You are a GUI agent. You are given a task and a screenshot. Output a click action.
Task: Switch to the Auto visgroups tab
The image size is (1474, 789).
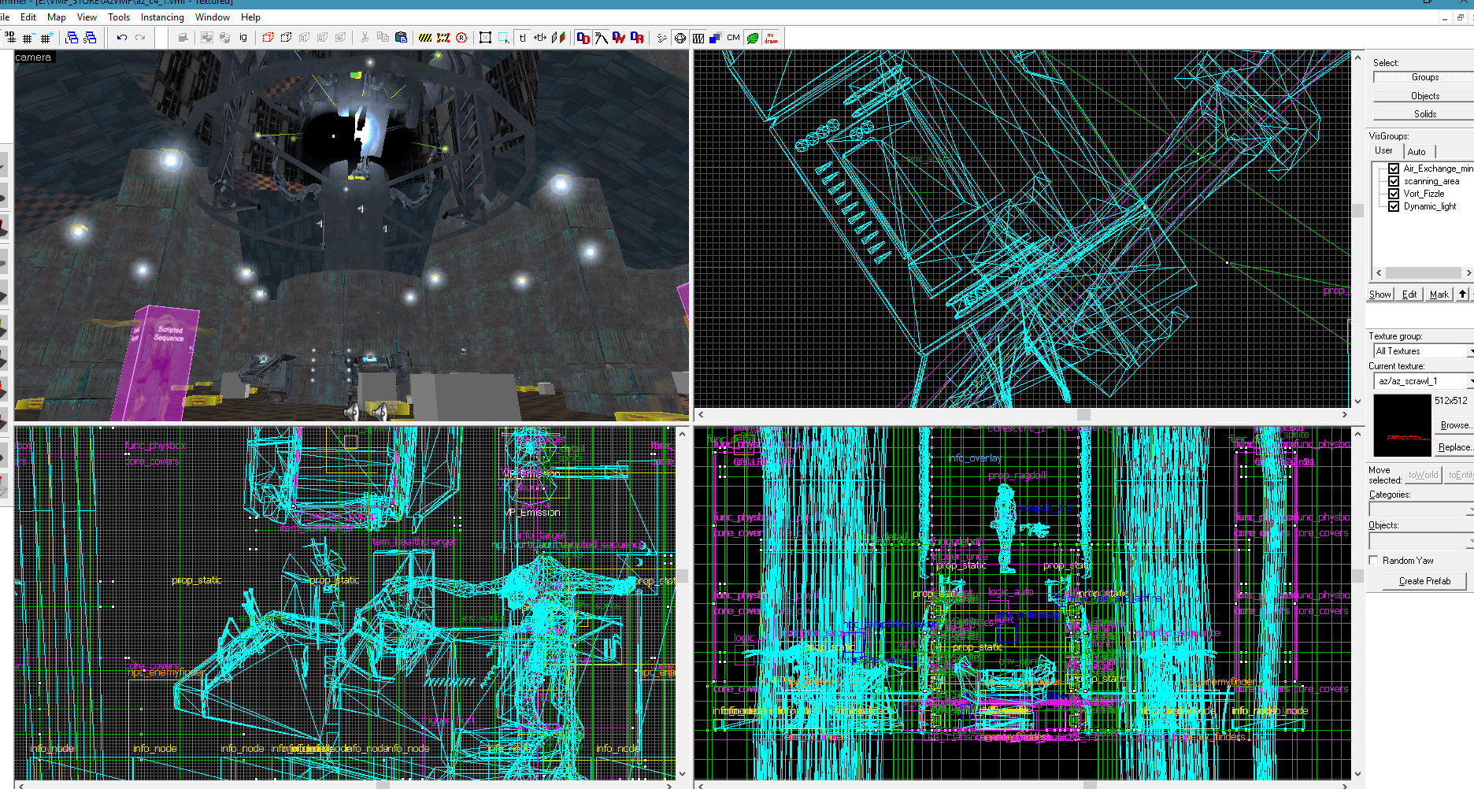1417,151
